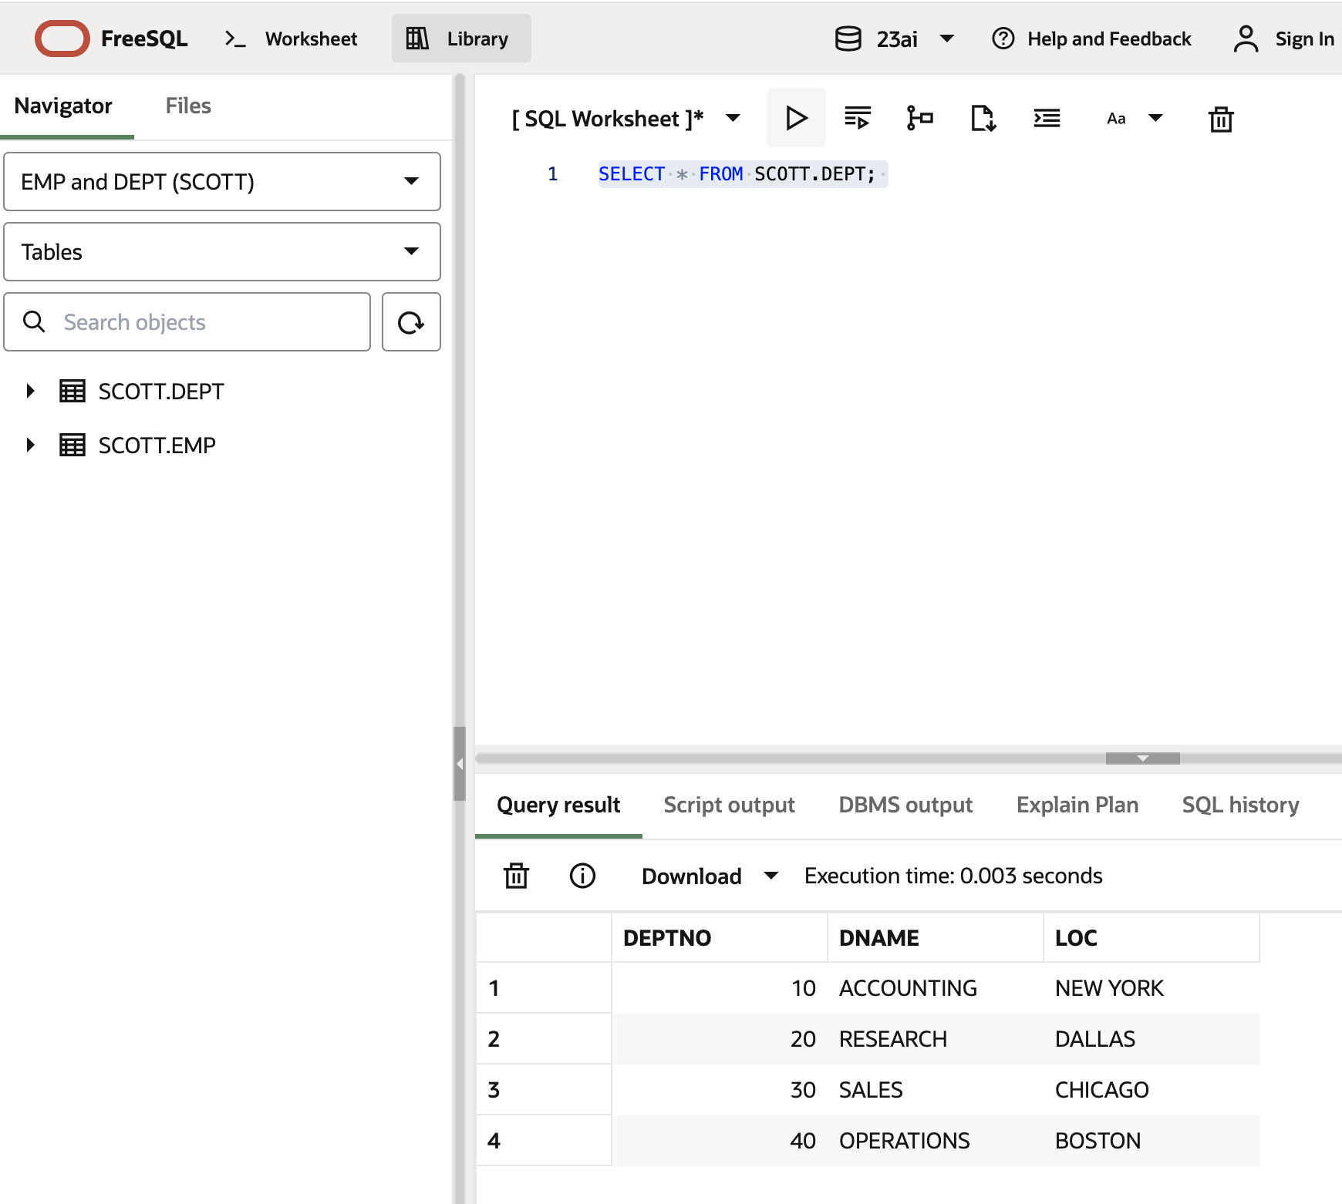Open the Library page
Screen dimensions: 1342x1204
(x=461, y=39)
